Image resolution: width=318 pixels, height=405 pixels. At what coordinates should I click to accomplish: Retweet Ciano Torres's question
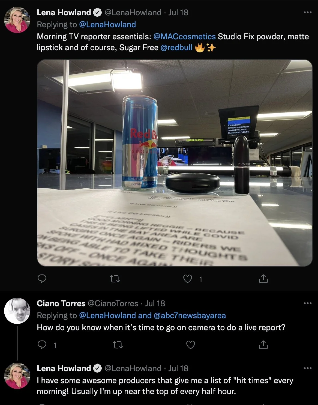click(x=118, y=345)
